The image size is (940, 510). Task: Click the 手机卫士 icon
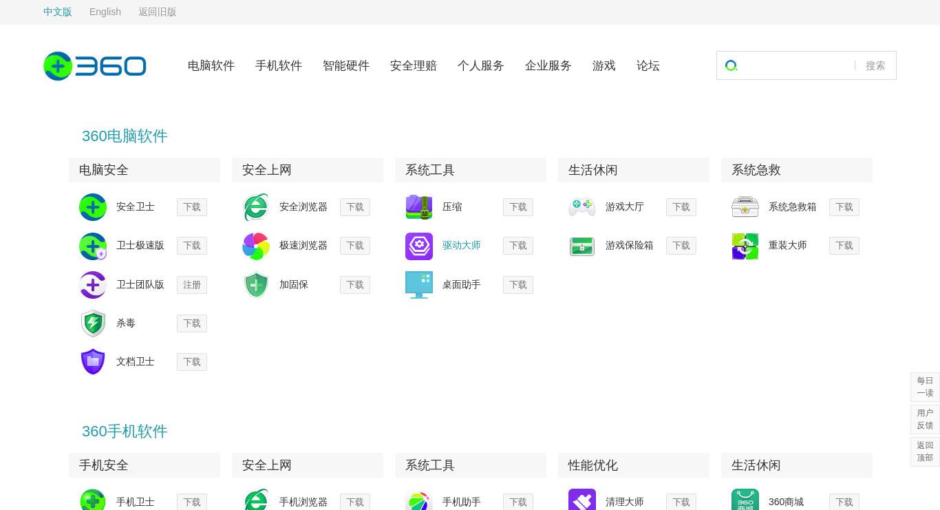(93, 500)
